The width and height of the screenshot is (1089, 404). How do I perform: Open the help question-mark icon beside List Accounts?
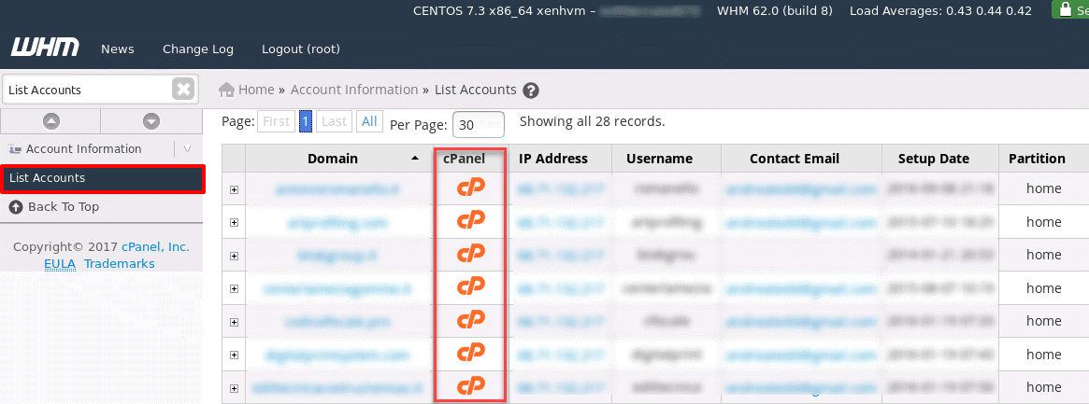click(531, 91)
